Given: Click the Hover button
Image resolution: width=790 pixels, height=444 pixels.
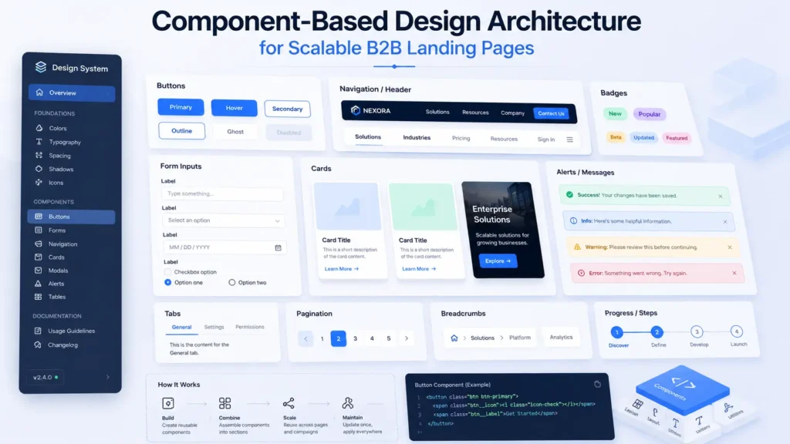Looking at the screenshot, I should (x=234, y=108).
